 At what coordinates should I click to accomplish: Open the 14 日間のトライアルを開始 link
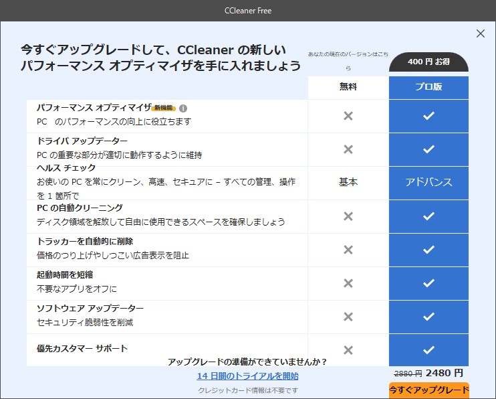(248, 376)
